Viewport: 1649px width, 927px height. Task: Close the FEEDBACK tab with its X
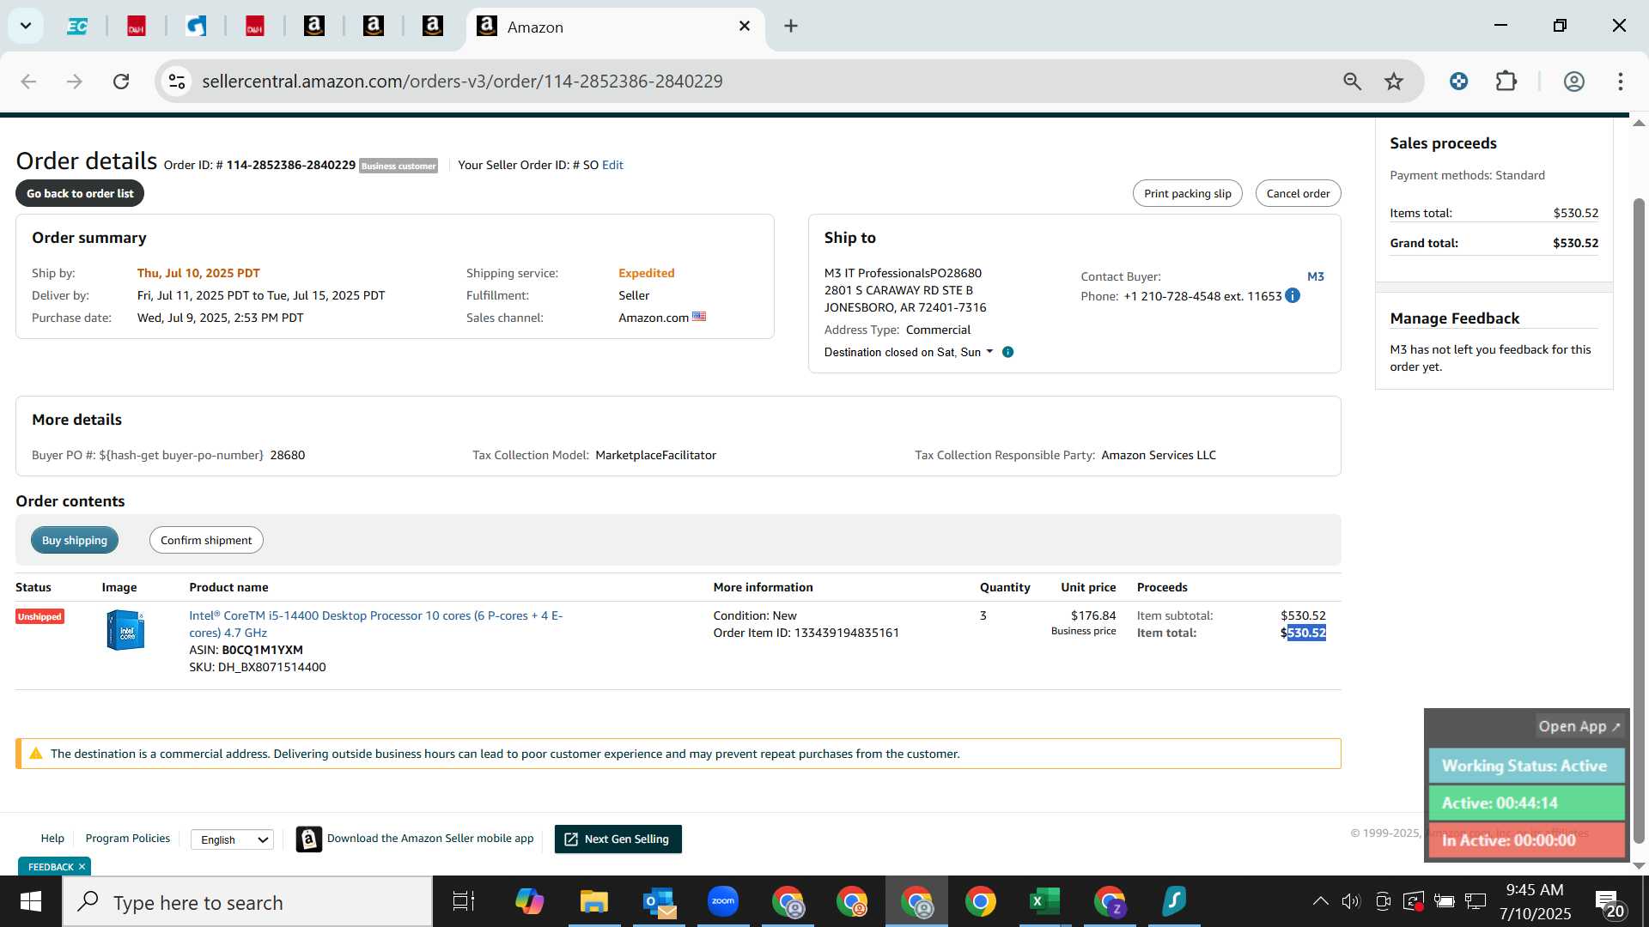pyautogui.click(x=82, y=868)
